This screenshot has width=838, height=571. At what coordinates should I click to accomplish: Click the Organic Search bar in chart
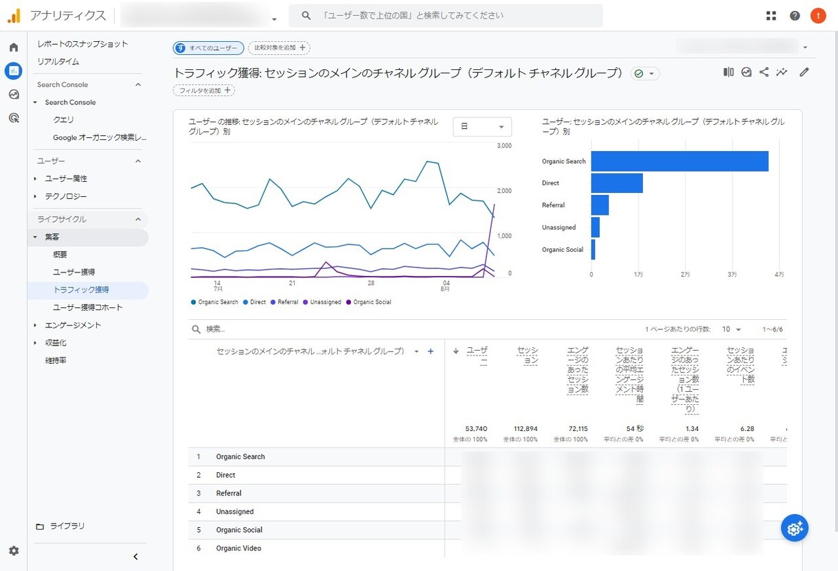pos(679,161)
